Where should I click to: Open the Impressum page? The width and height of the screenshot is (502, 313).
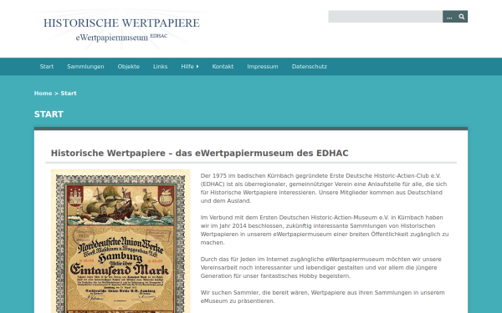263,67
